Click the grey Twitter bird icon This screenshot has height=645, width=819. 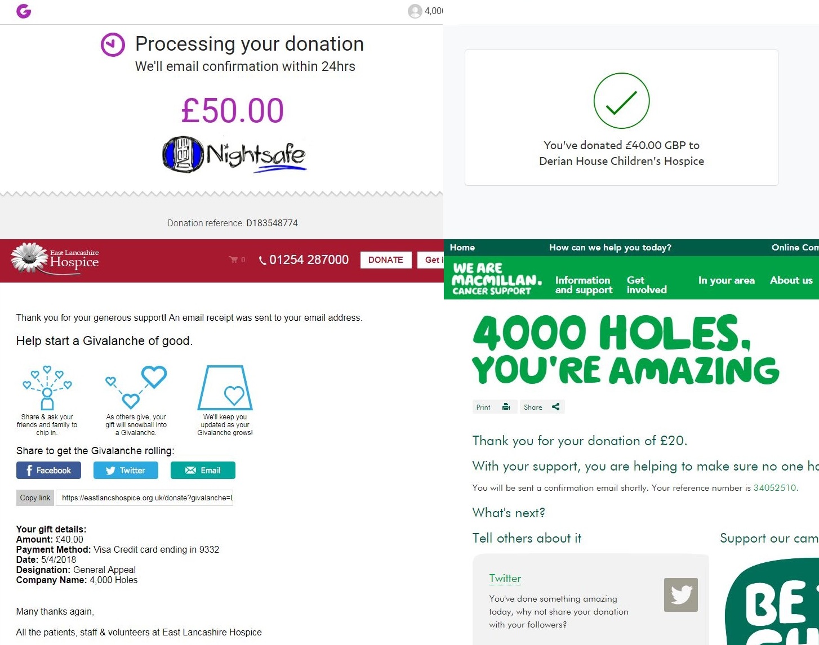[x=680, y=595]
